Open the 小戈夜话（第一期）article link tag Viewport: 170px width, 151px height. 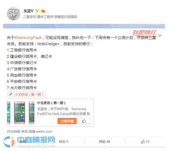(x=27, y=94)
